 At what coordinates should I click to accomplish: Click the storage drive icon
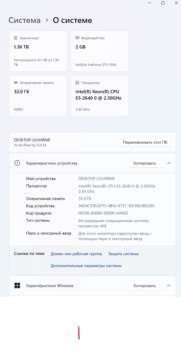pyautogui.click(x=16, y=38)
